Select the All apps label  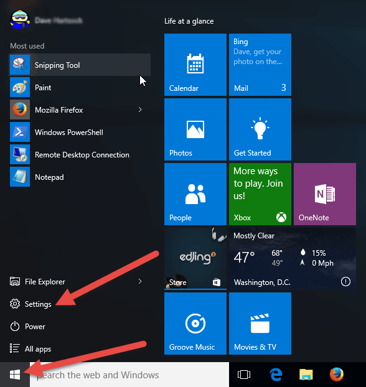point(38,349)
